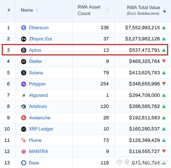
Task: Click green up arrow beside Algorand value
Action: (x=164, y=95)
